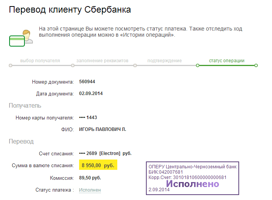Click the card and user icon
The image size is (272, 200).
21,37
